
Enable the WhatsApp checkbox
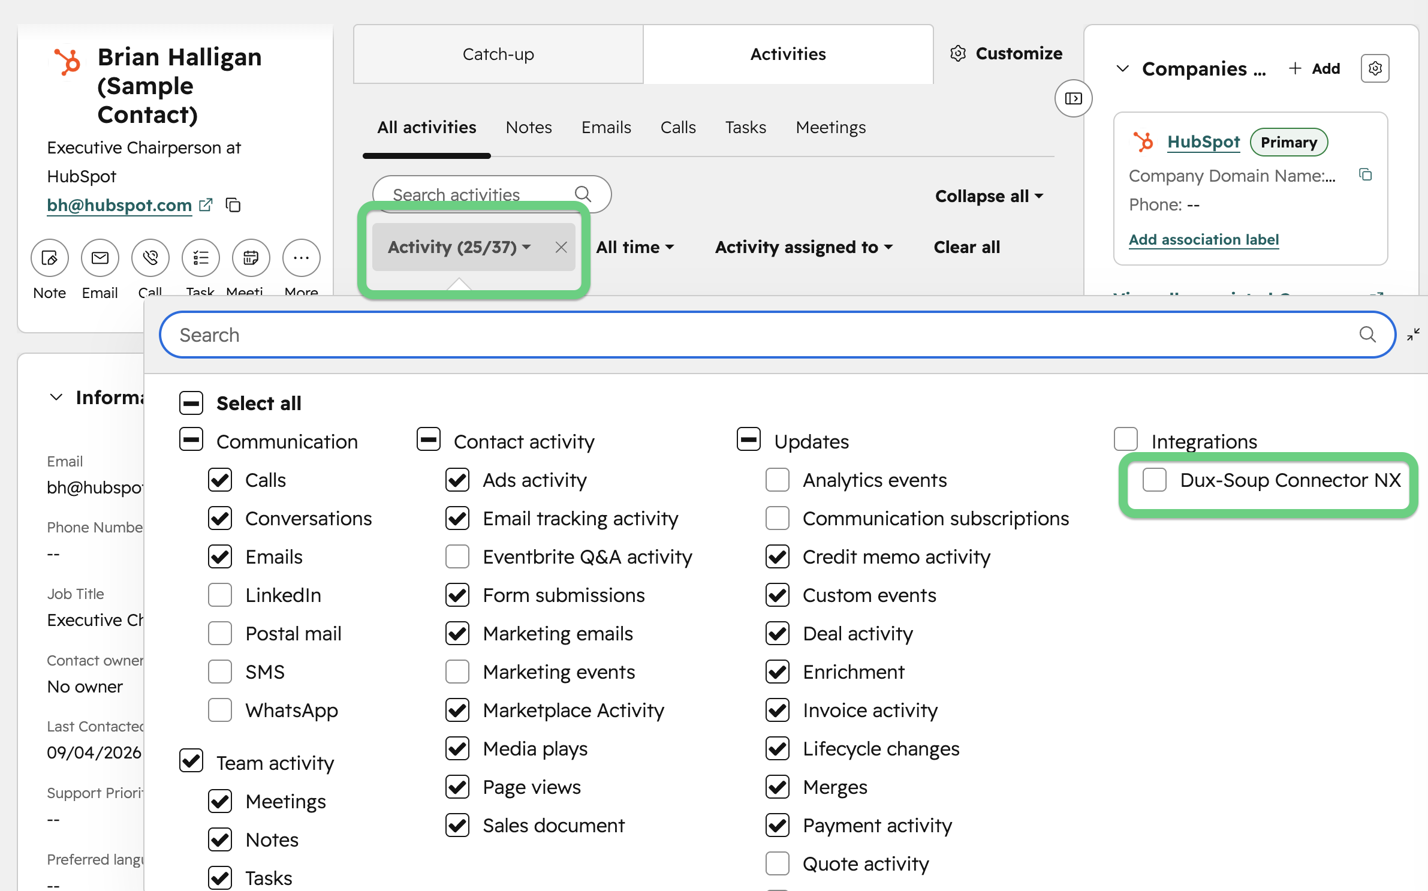tap(220, 710)
